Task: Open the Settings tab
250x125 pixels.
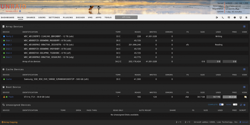Action: tap(54, 17)
